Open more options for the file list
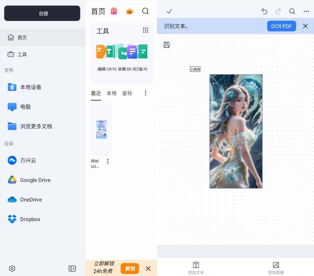Viewport: 314px width, 276px height. tap(145, 93)
